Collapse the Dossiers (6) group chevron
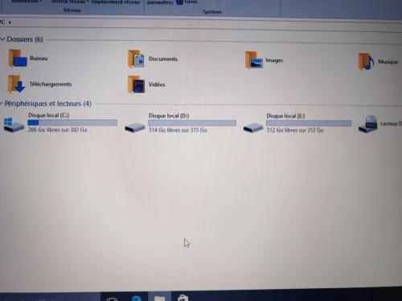This screenshot has height=301, width=402. [2, 39]
